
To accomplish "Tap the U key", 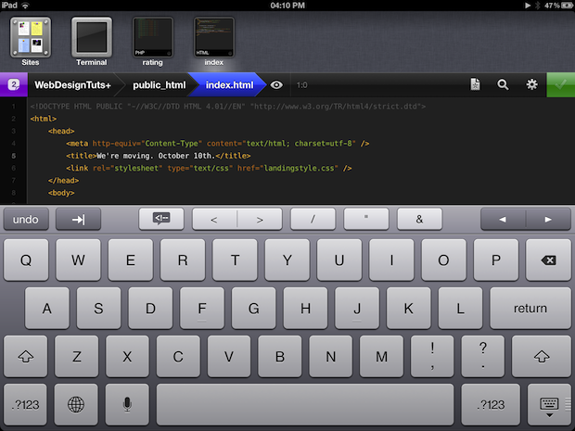I will point(339,260).
